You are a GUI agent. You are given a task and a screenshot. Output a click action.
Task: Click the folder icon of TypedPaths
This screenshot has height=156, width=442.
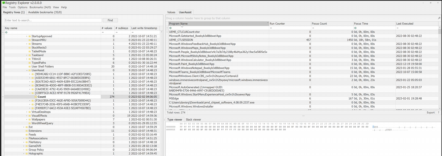click(x=30, y=63)
